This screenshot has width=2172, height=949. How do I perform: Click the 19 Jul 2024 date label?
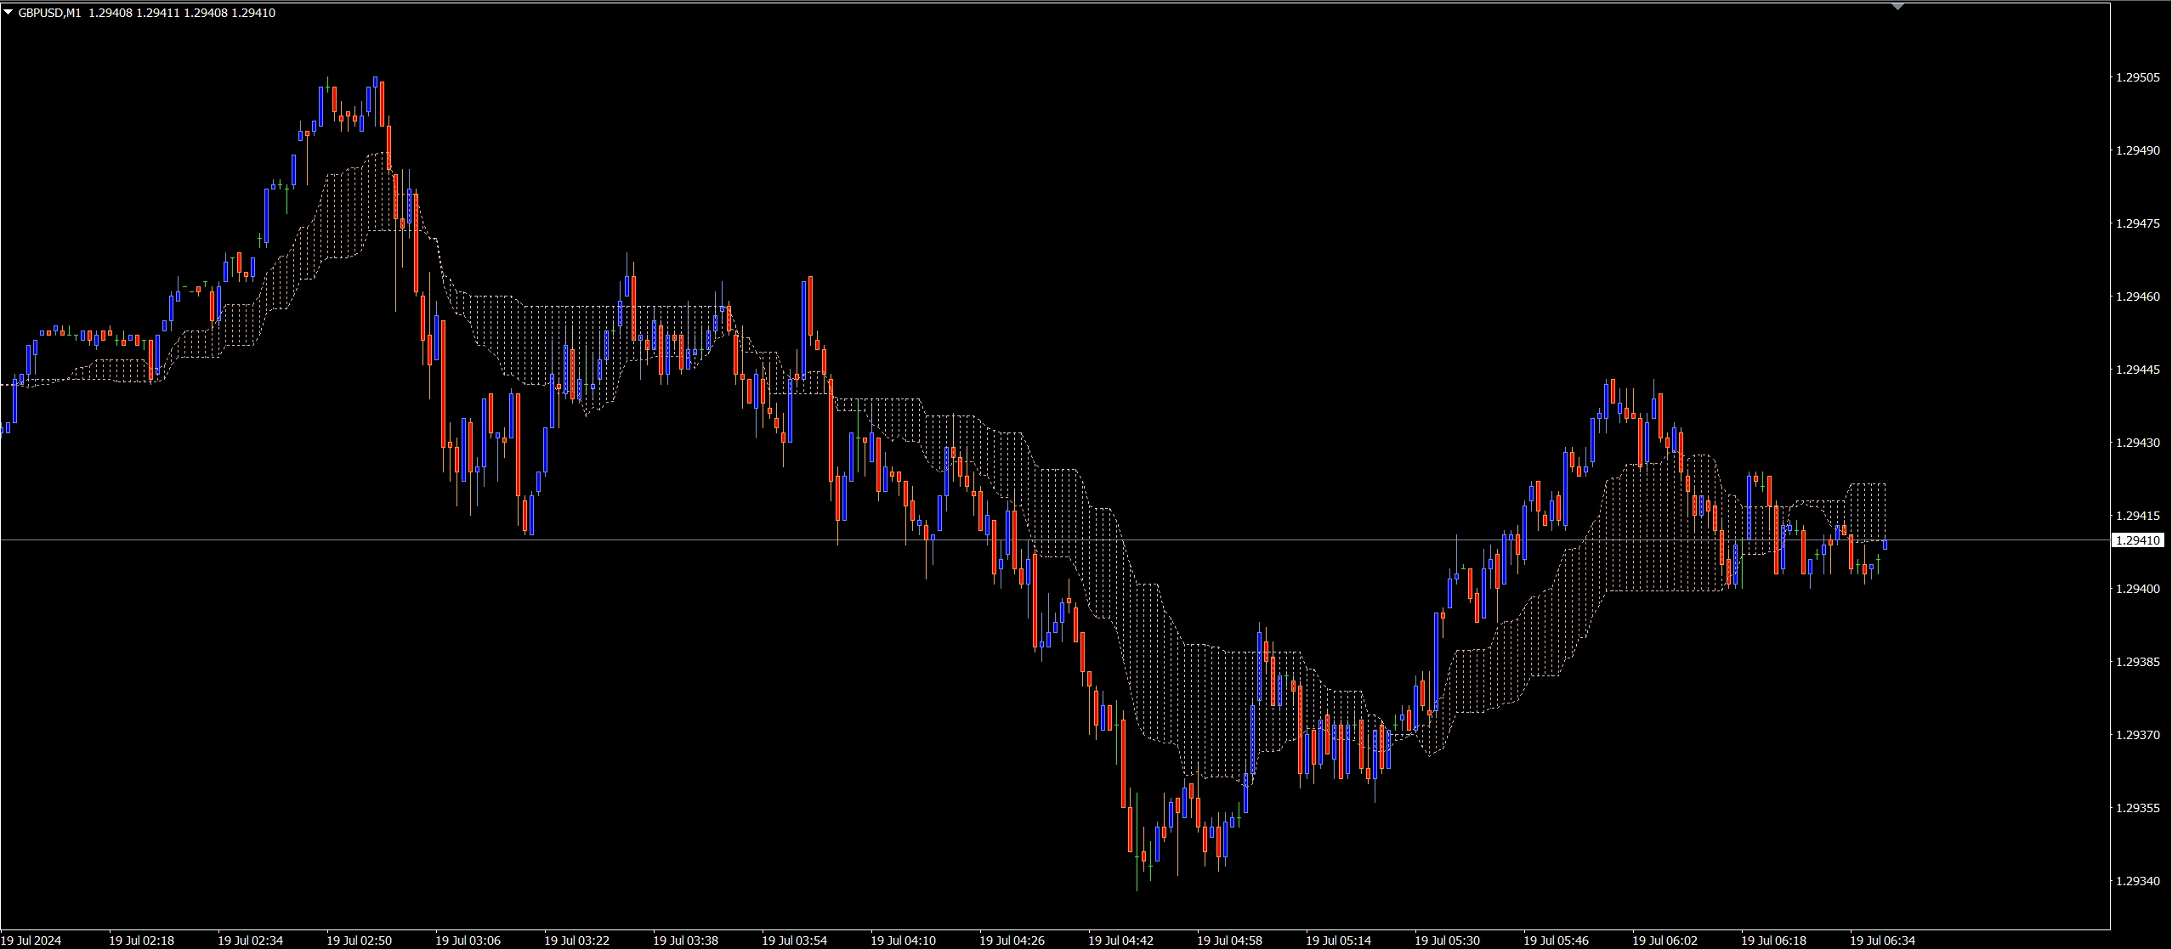[31, 941]
